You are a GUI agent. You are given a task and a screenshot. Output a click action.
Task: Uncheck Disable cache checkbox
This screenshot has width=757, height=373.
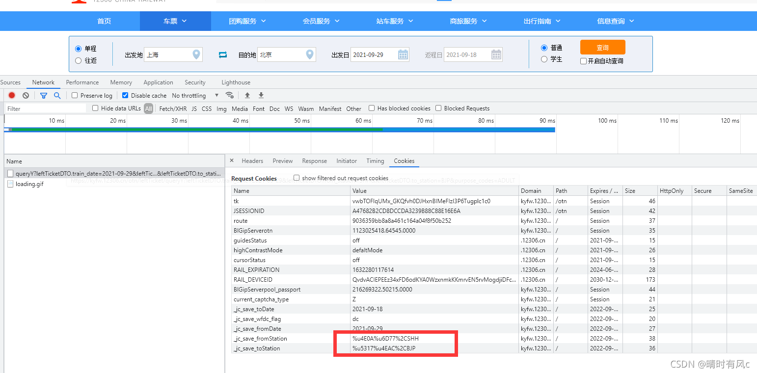coord(125,95)
